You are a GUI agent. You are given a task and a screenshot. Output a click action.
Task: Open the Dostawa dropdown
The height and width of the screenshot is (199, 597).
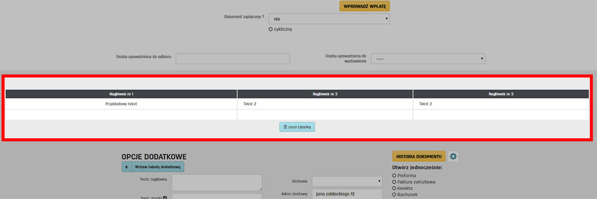click(x=347, y=181)
